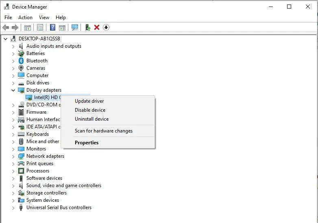
Task: Click the red X Uninstall device toolbar icon
Action: tap(97, 27)
